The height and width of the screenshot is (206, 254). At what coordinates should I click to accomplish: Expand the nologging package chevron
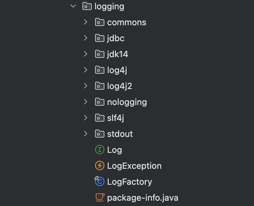point(85,102)
